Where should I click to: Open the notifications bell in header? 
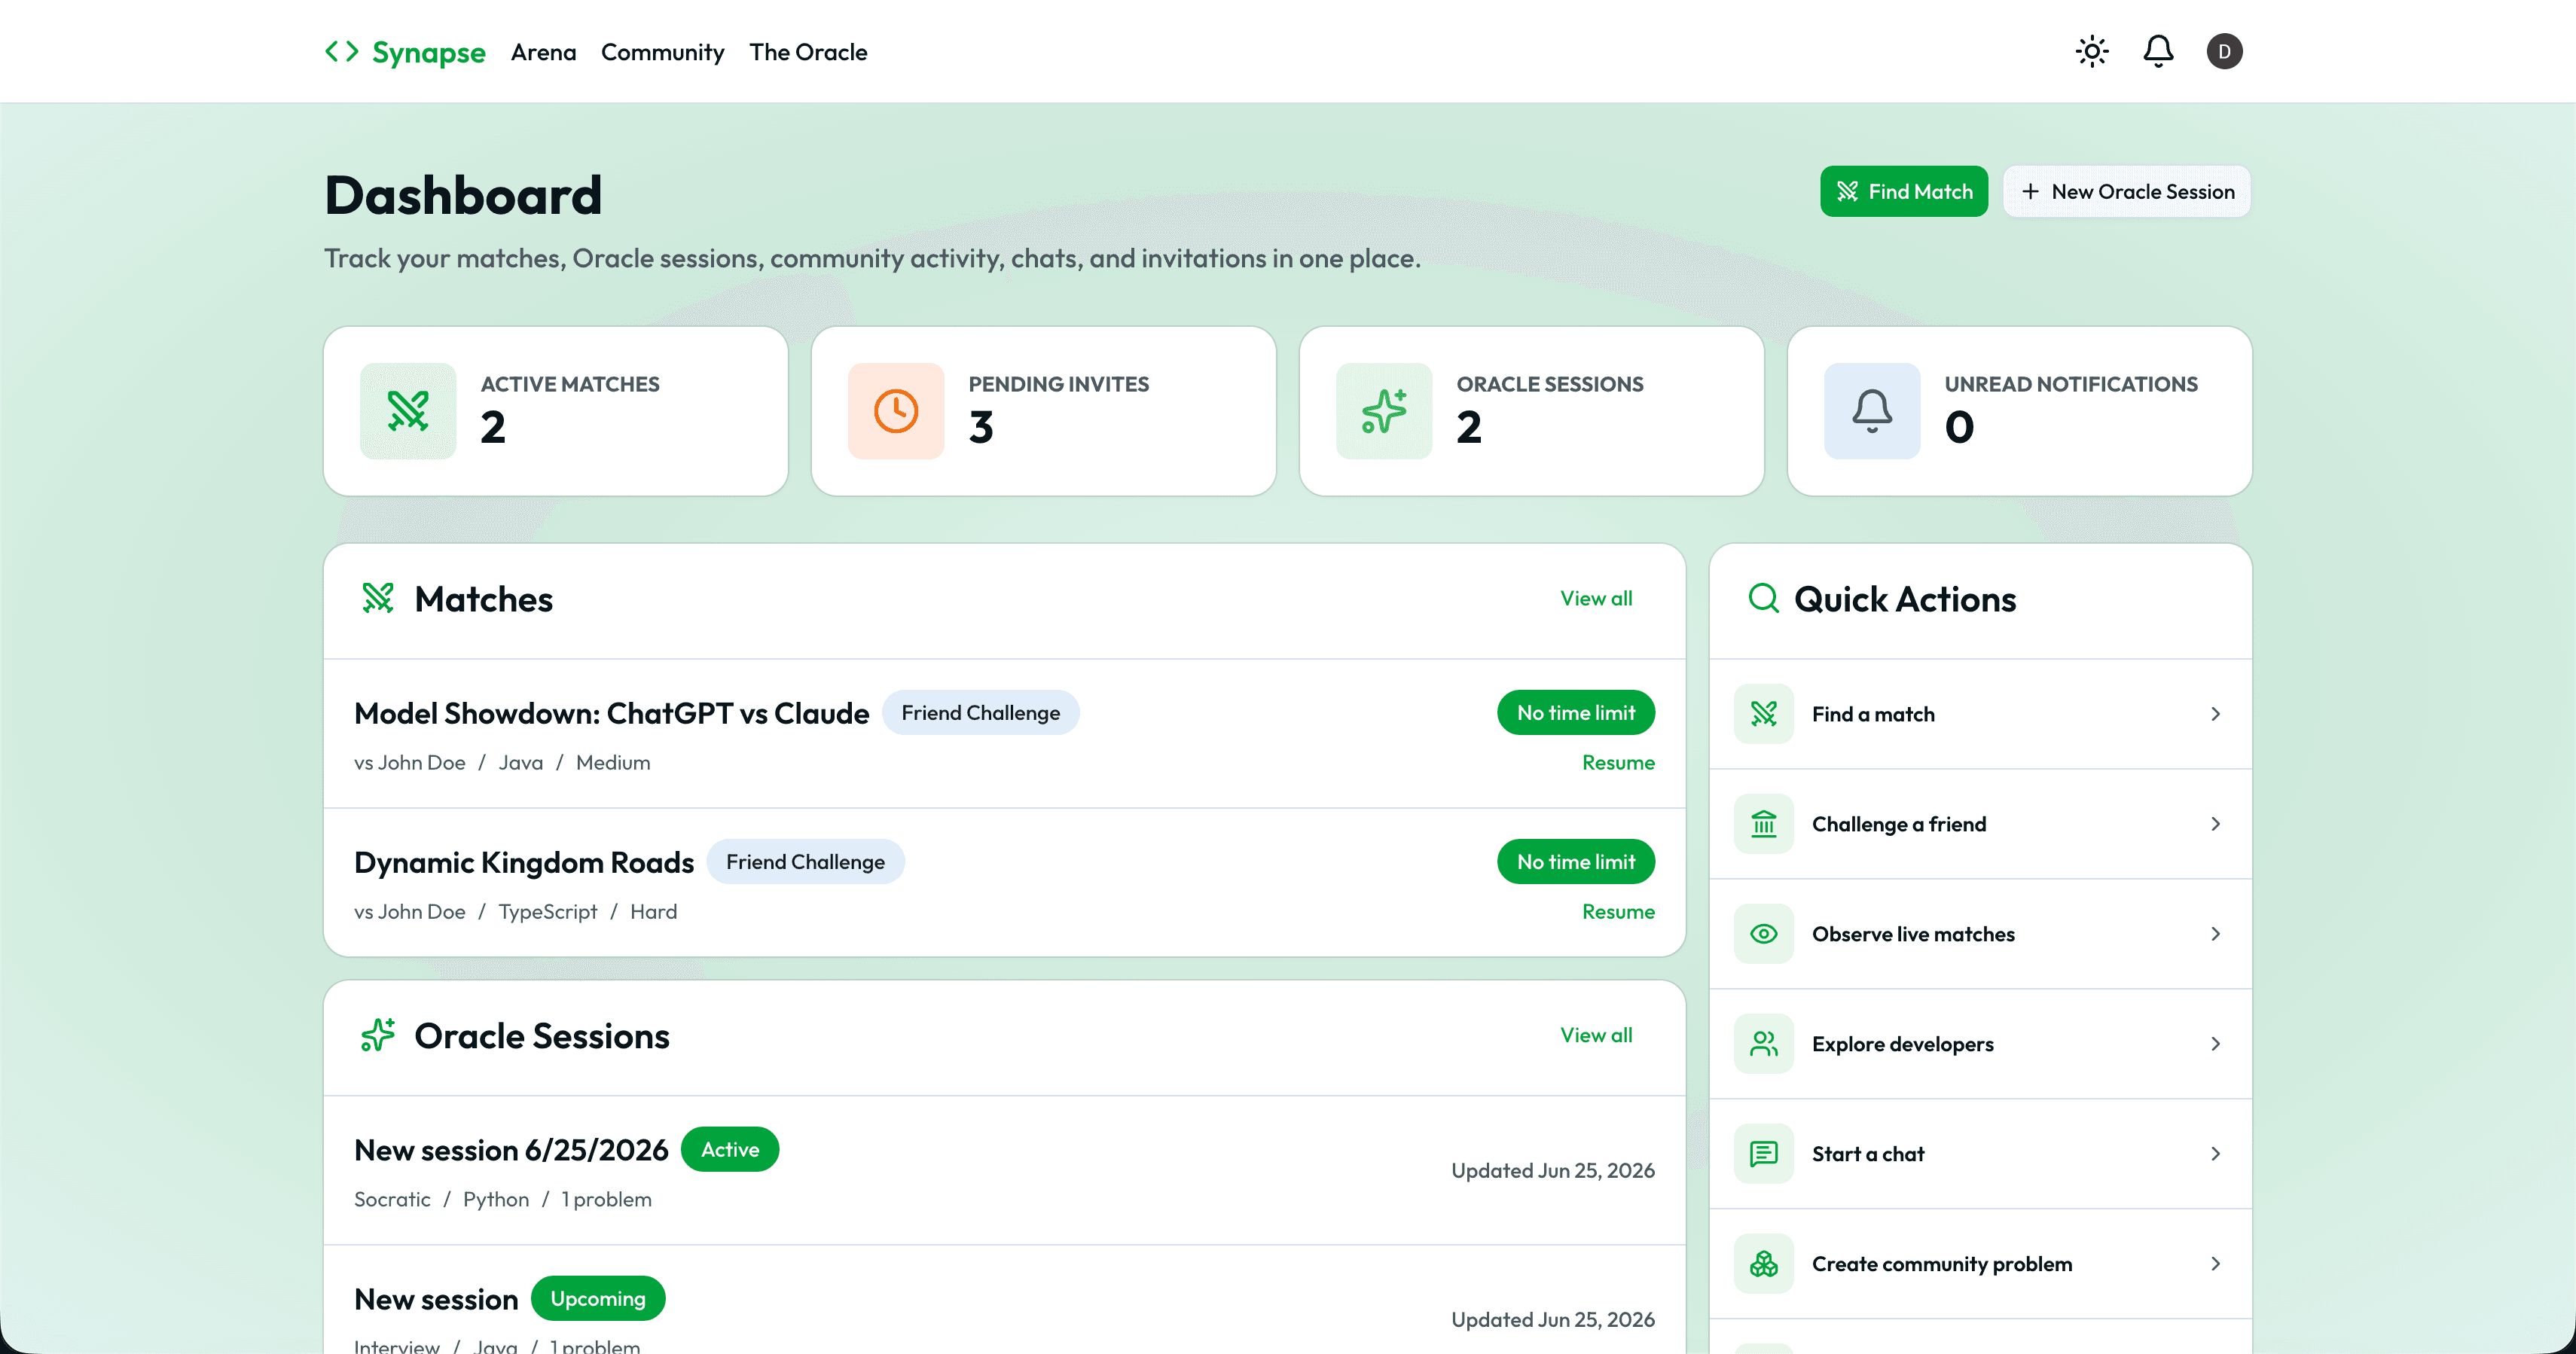coord(2158,51)
